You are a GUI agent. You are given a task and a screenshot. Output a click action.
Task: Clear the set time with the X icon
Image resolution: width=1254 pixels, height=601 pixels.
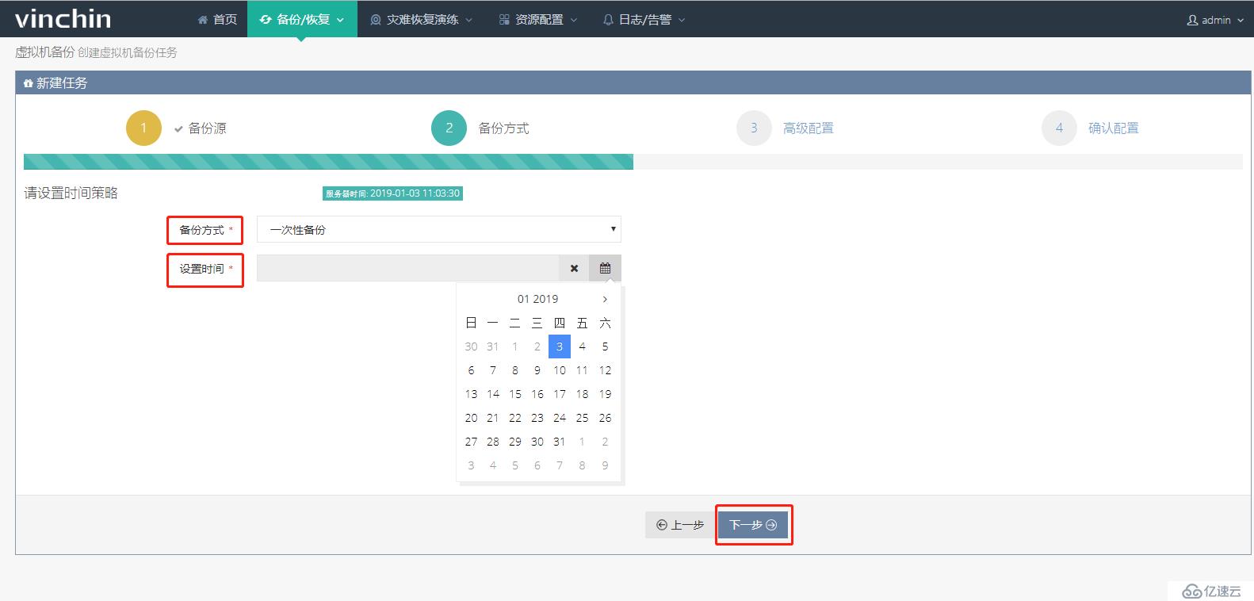(x=574, y=268)
